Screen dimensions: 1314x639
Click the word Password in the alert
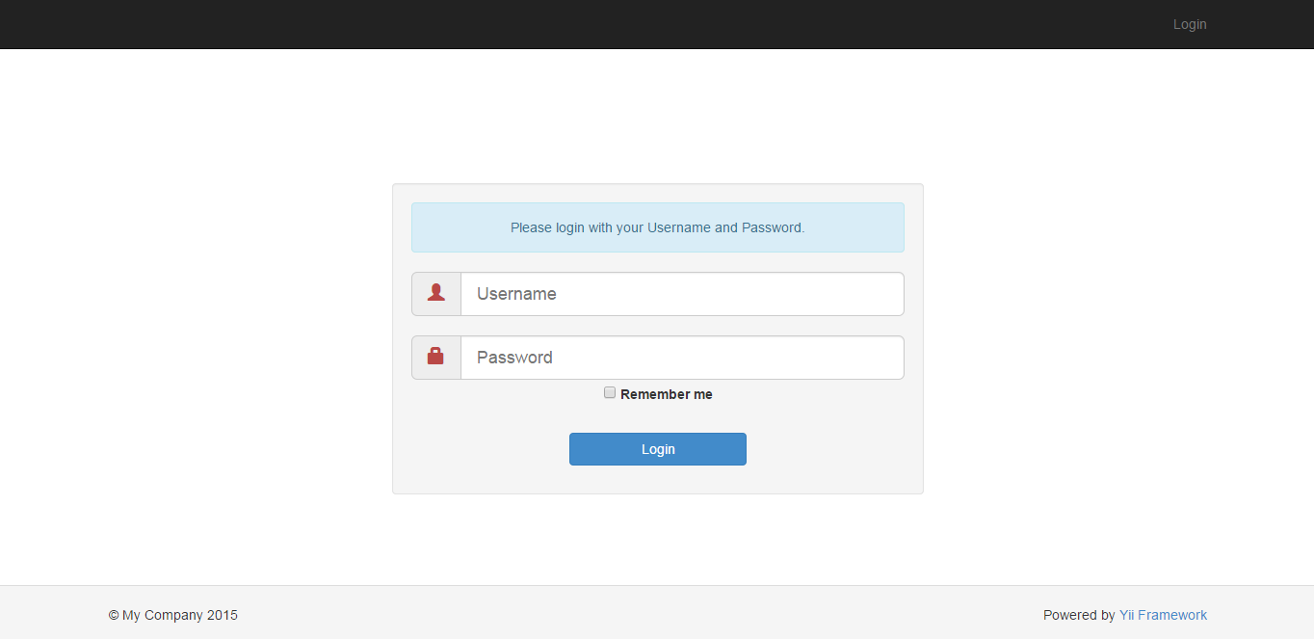772,227
